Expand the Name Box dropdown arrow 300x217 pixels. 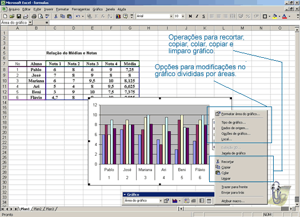[30, 23]
